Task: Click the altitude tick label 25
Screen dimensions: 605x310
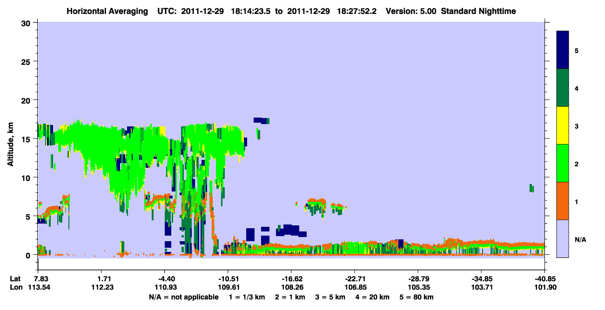Action: tap(27, 61)
